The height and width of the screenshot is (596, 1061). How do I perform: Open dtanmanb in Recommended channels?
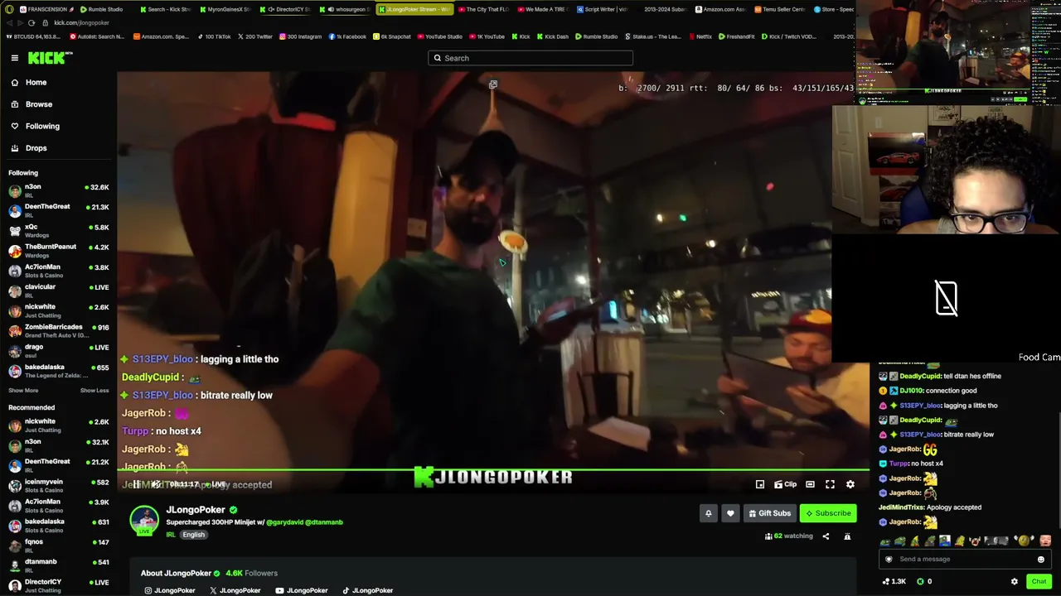coord(58,565)
